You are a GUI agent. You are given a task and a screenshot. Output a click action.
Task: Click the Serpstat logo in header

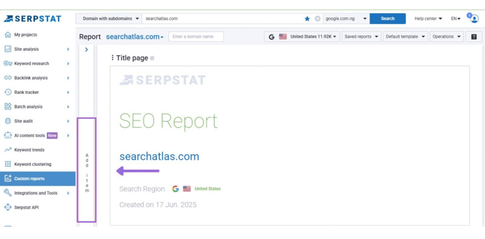tap(33, 18)
